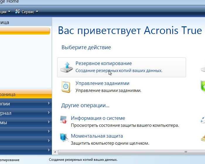The width and height of the screenshot is (205, 164).
Task: Click the Другие операции heading
Action: (85, 105)
